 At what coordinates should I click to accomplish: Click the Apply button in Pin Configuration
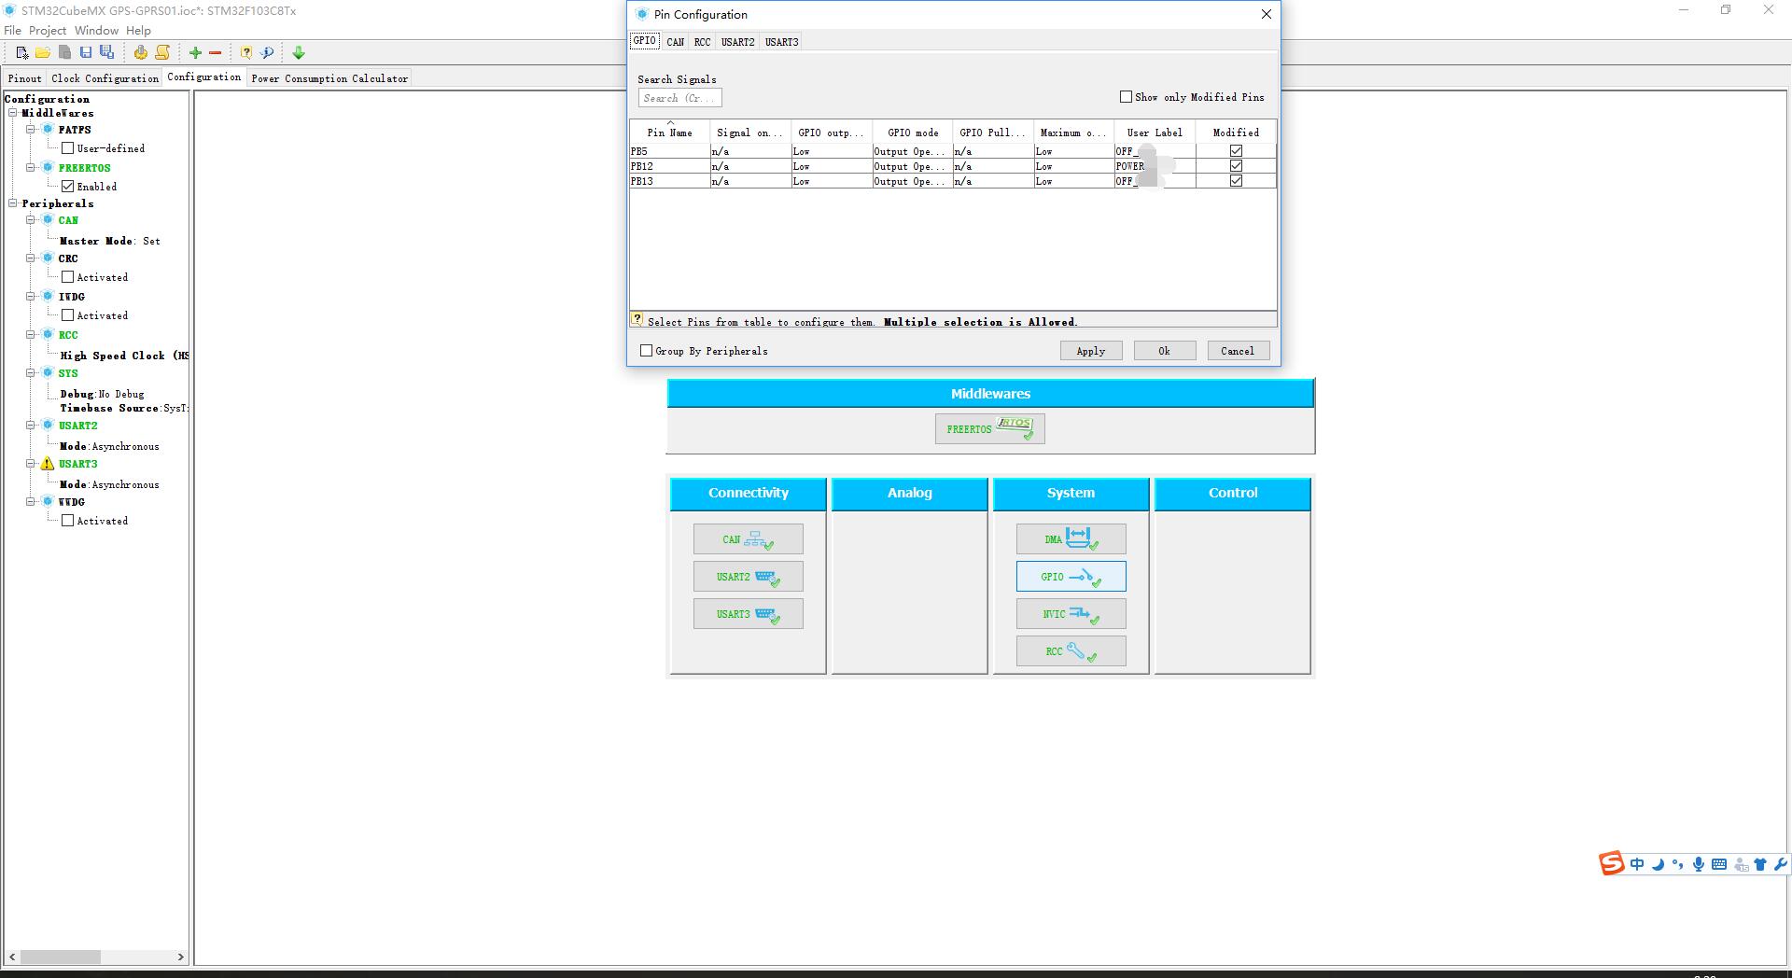coord(1091,351)
